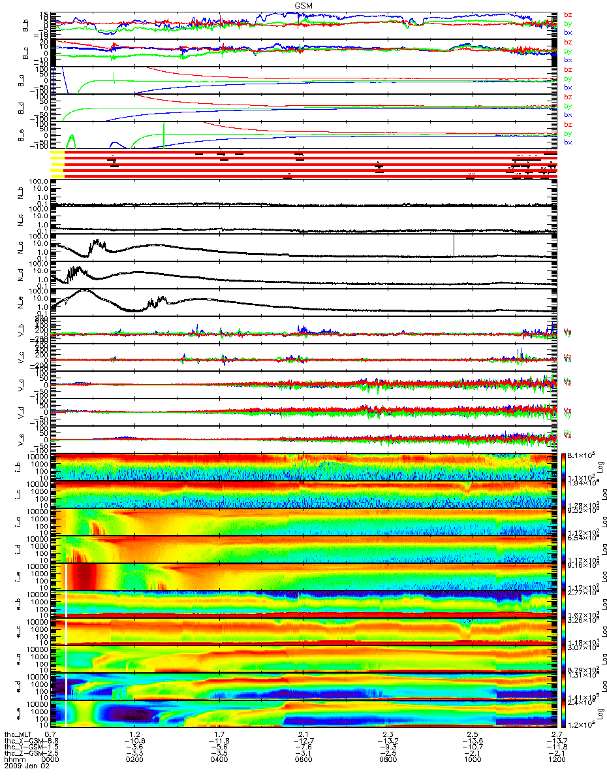The image size is (607, 784).
Task: Click the color bar beside e_e spectrogram
Action: coord(563,714)
